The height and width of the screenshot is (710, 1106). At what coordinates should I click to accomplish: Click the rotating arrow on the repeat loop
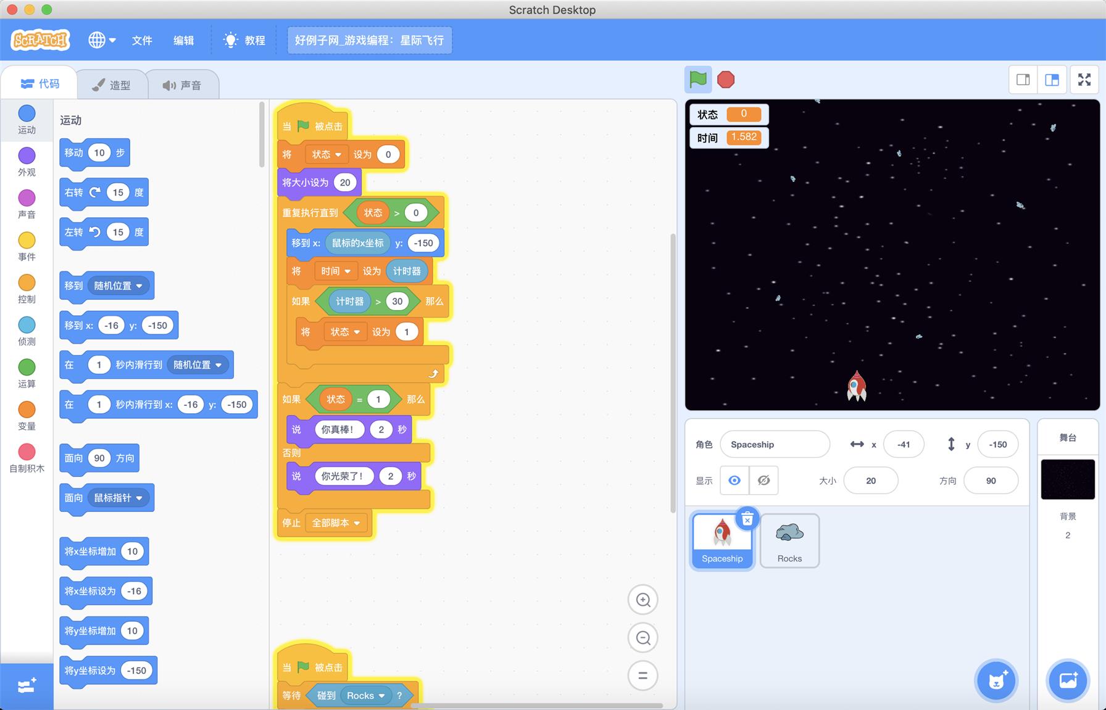tap(433, 373)
